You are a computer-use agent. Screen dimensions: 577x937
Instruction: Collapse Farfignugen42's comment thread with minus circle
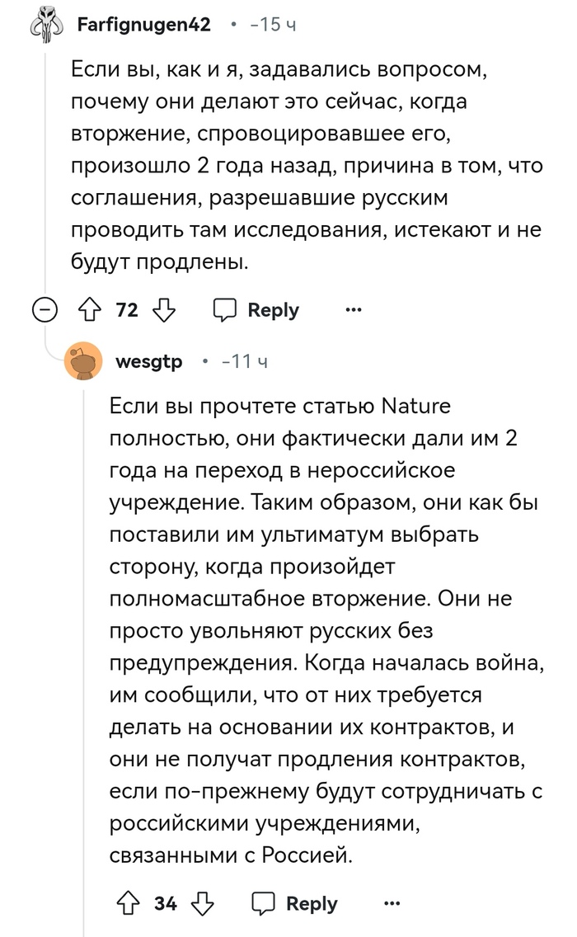pos(45,311)
